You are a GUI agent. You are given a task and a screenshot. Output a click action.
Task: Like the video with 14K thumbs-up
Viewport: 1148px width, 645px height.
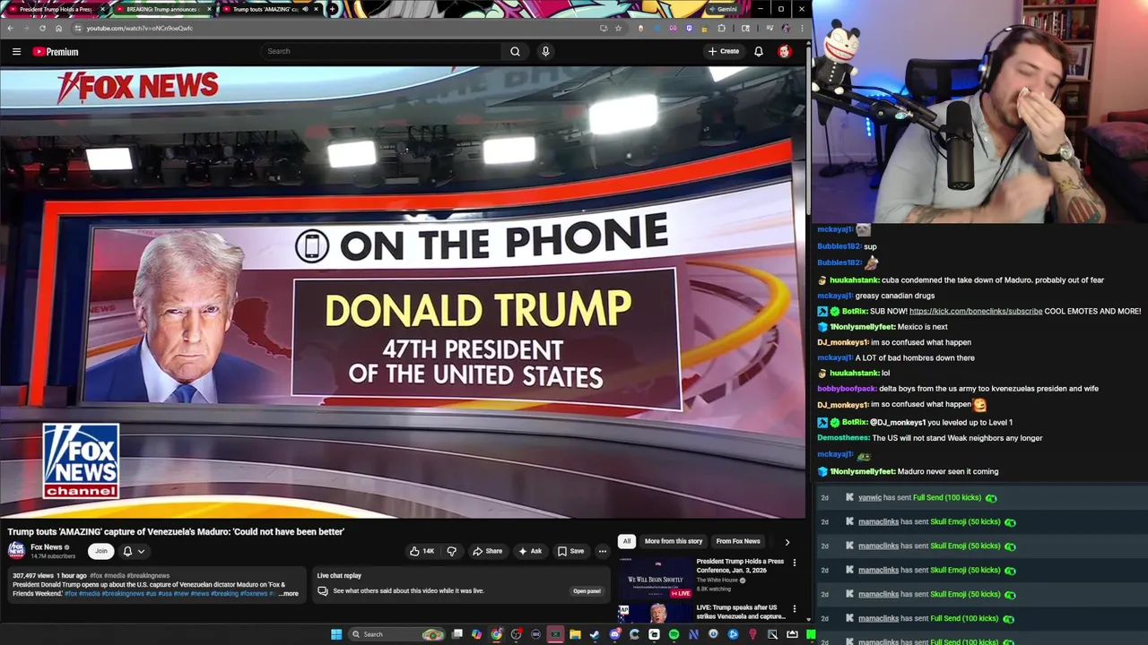(422, 551)
